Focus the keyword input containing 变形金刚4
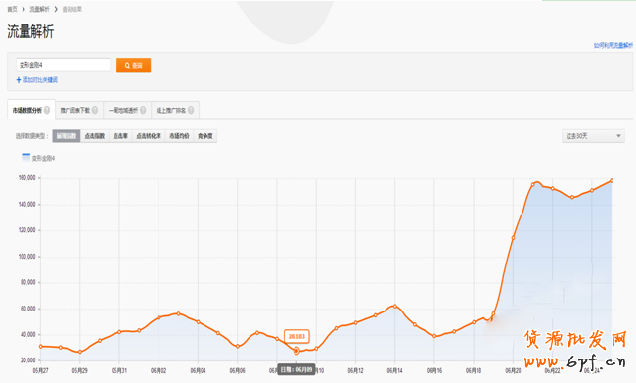Screen dimensions: 636x383 coord(63,65)
